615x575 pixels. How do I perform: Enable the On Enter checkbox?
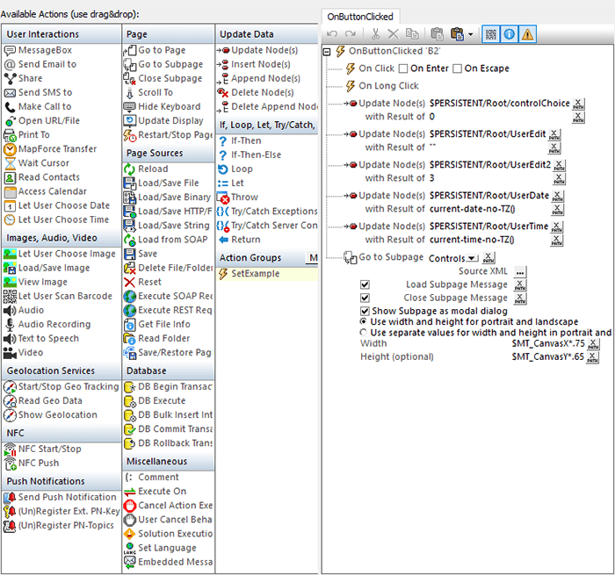pos(403,68)
